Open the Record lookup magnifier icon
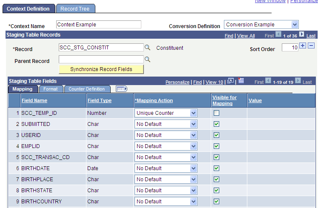Screen dimensions: 318x208 [147, 48]
